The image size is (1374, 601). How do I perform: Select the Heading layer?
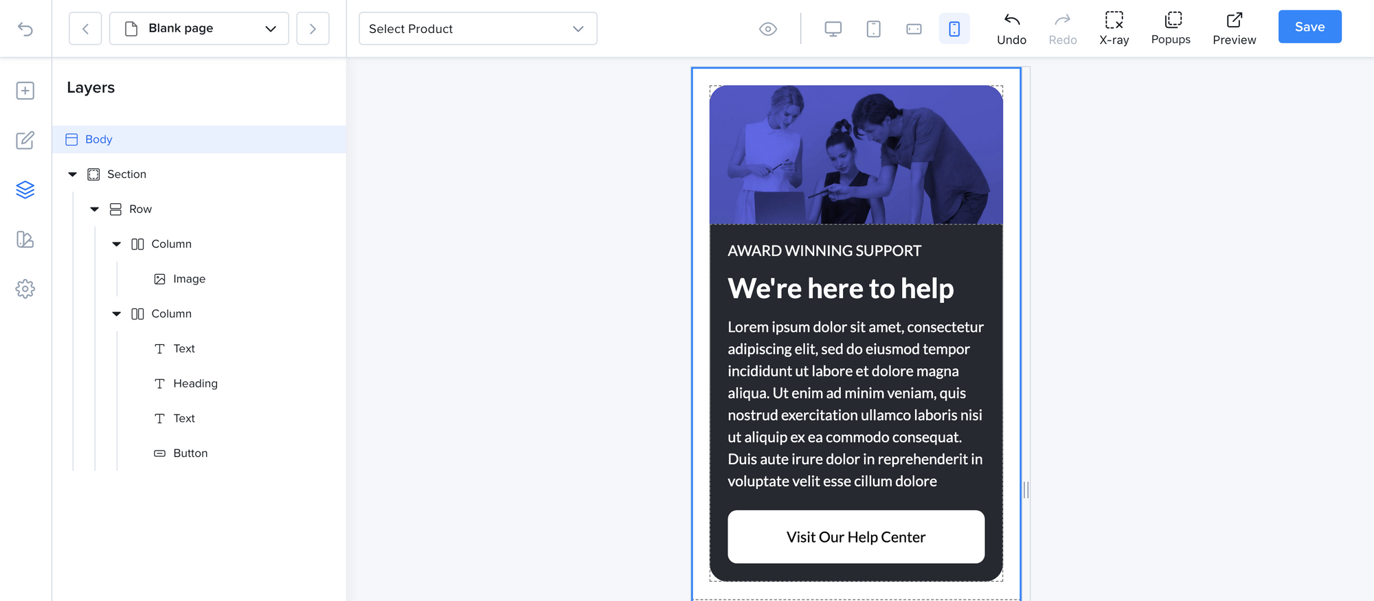coord(195,383)
